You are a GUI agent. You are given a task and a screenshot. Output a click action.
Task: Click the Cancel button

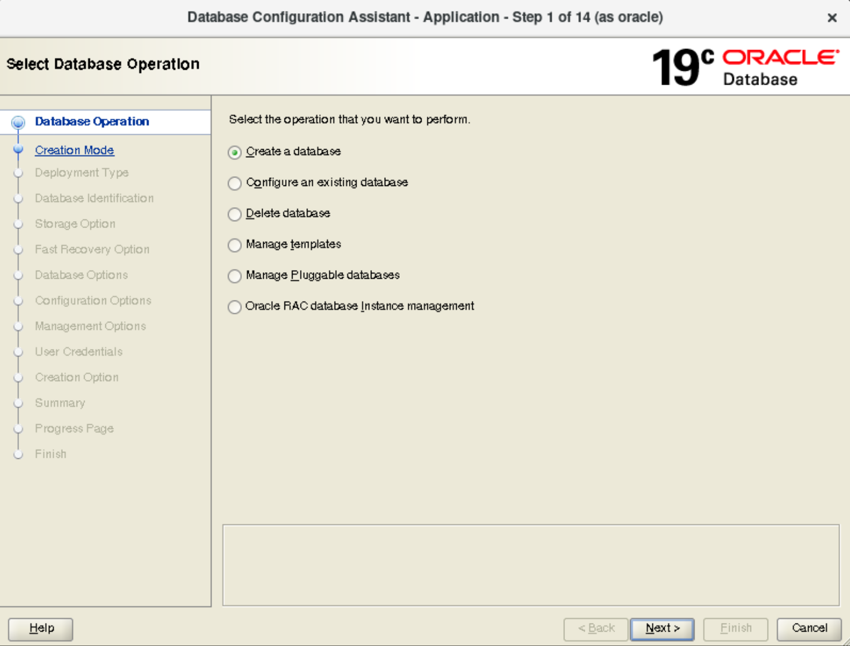(x=809, y=629)
